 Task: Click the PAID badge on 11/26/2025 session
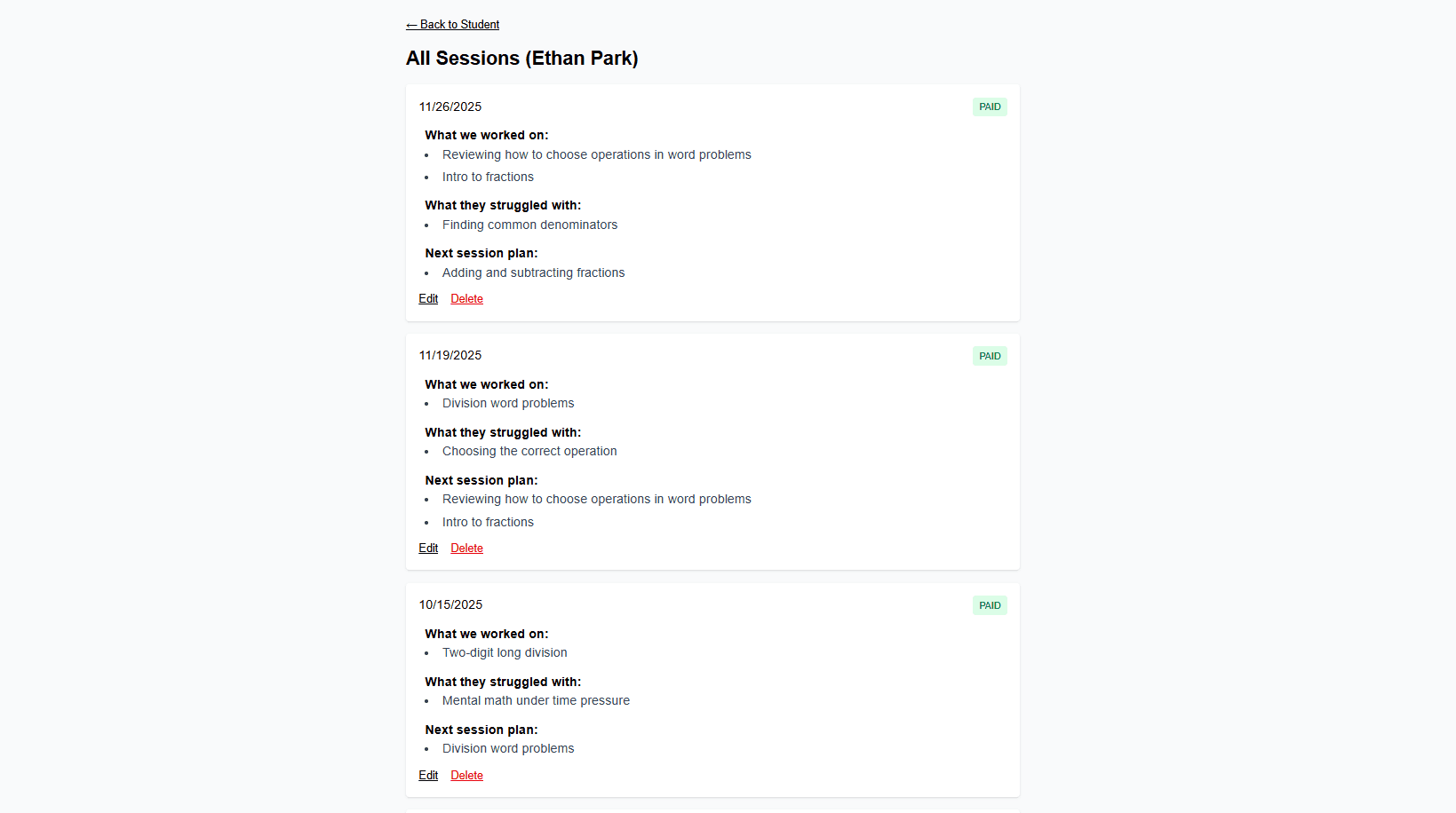click(x=990, y=107)
